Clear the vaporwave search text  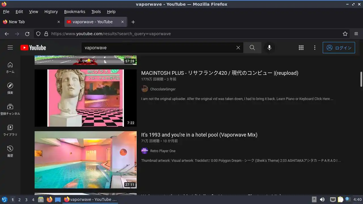(238, 48)
